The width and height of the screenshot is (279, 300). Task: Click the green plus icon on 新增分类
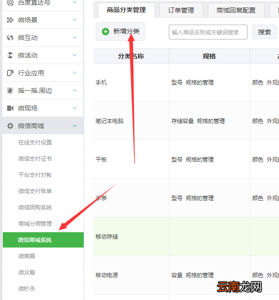click(x=106, y=32)
